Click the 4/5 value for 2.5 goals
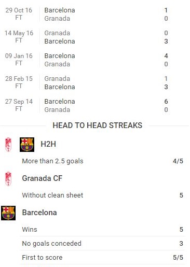This screenshot has height=267, width=190. [x=178, y=161]
